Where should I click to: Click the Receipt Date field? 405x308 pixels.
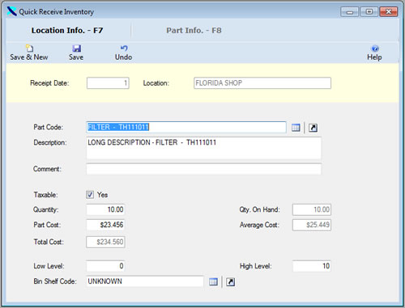(108, 83)
